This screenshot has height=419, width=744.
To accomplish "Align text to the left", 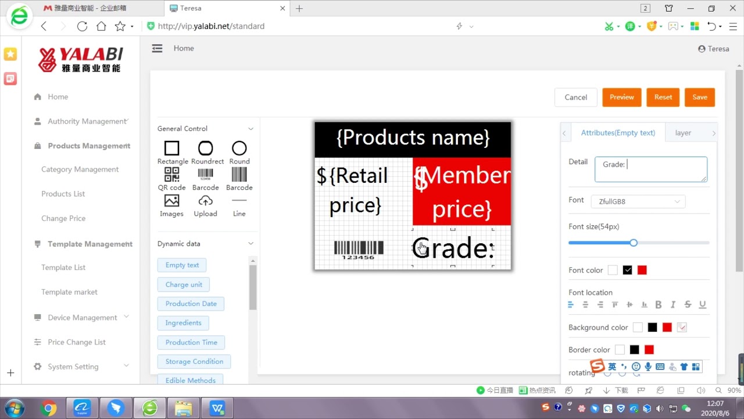I will 571,304.
